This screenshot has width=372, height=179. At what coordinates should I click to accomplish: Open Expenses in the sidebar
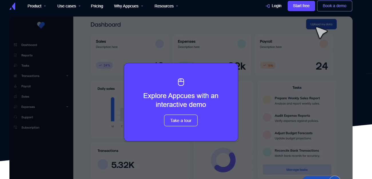[28, 107]
